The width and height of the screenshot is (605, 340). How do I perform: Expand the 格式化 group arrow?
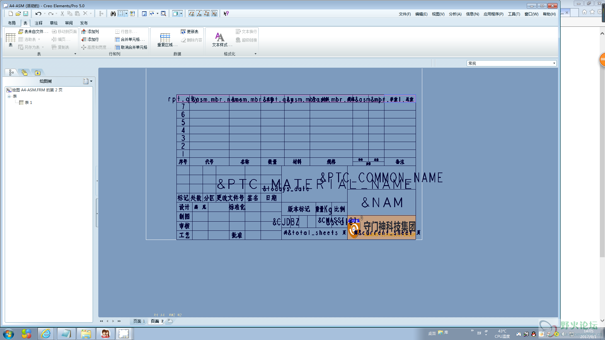[255, 54]
